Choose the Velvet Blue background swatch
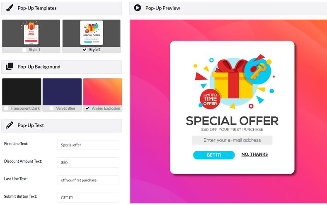Image resolution: width=327 pixels, height=205 pixels. pos(62,92)
